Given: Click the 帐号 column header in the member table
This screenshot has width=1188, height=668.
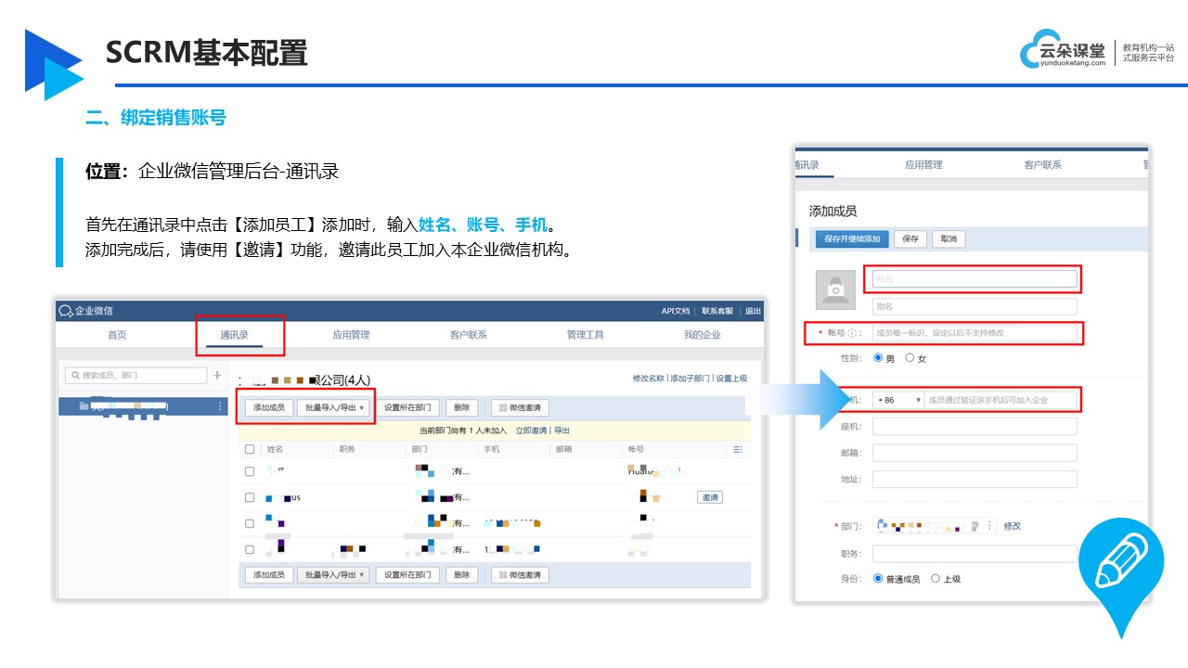Looking at the screenshot, I should coord(636,449).
